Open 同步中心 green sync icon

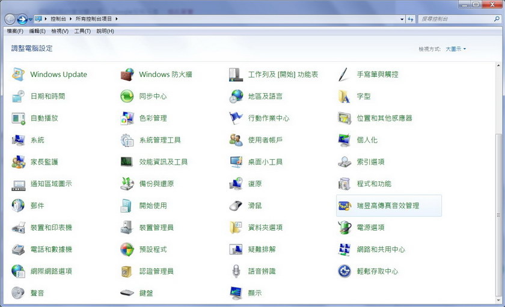(x=127, y=96)
